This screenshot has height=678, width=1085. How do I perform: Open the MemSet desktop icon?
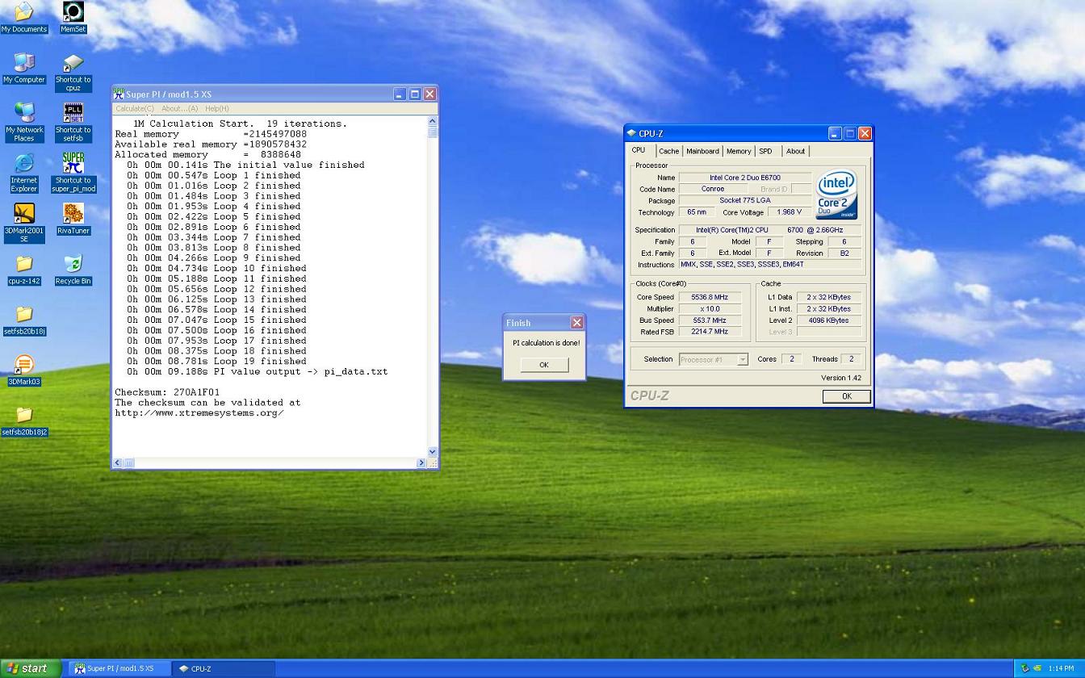point(73,12)
